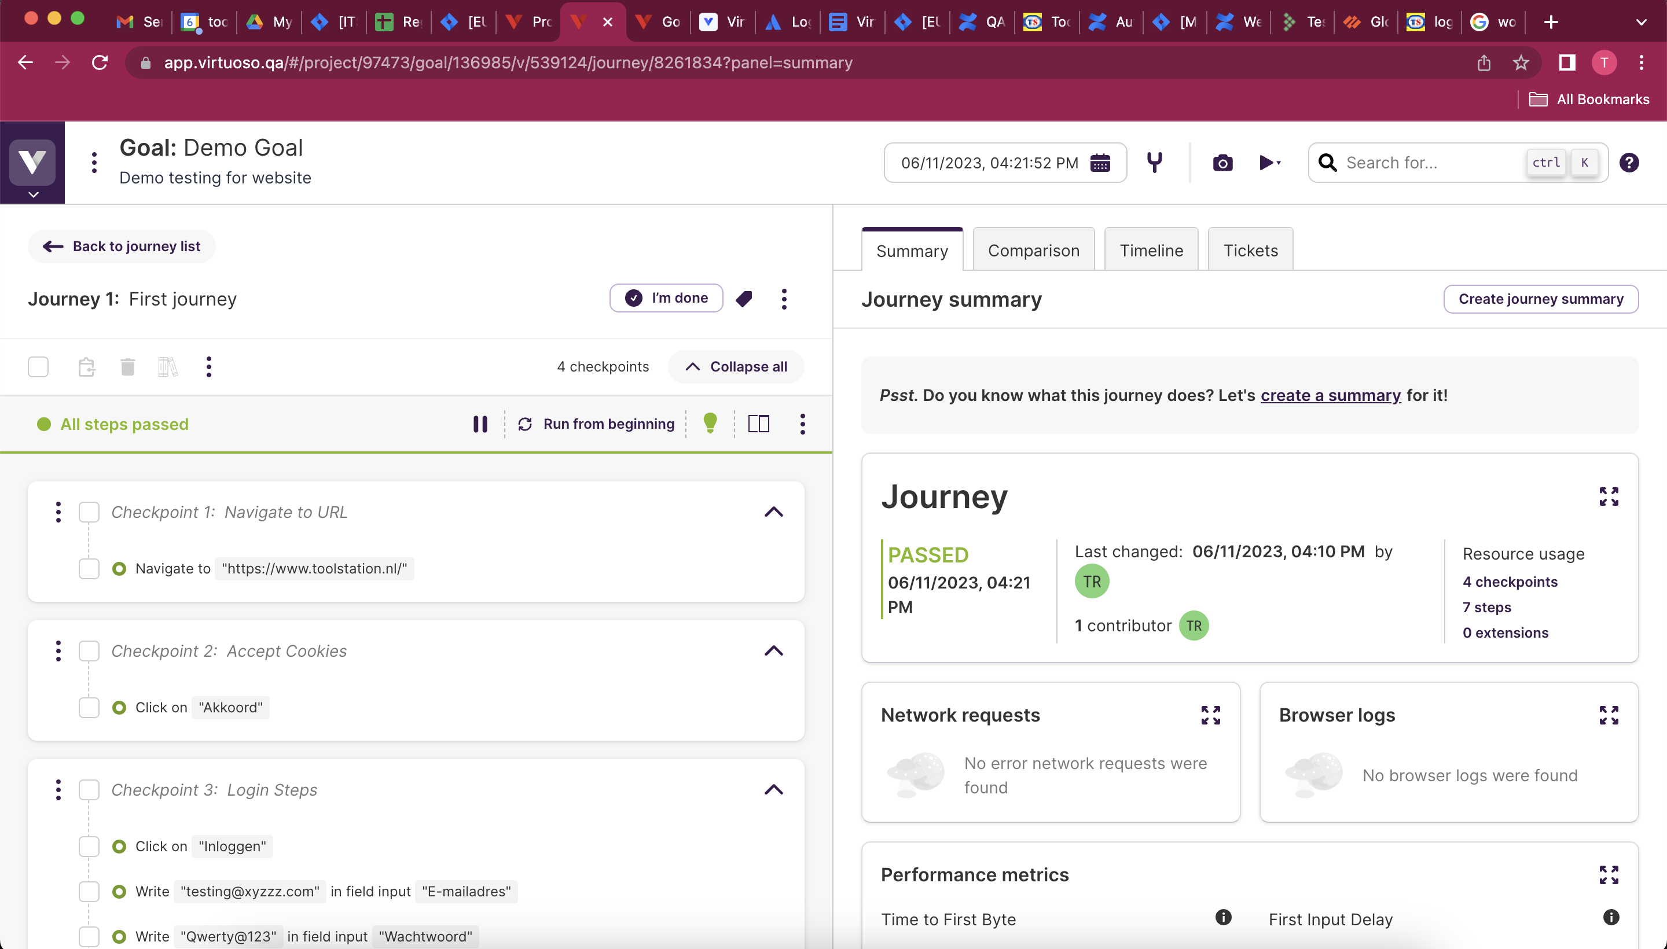
Task: Expand the Network requests panel
Action: pos(1211,715)
